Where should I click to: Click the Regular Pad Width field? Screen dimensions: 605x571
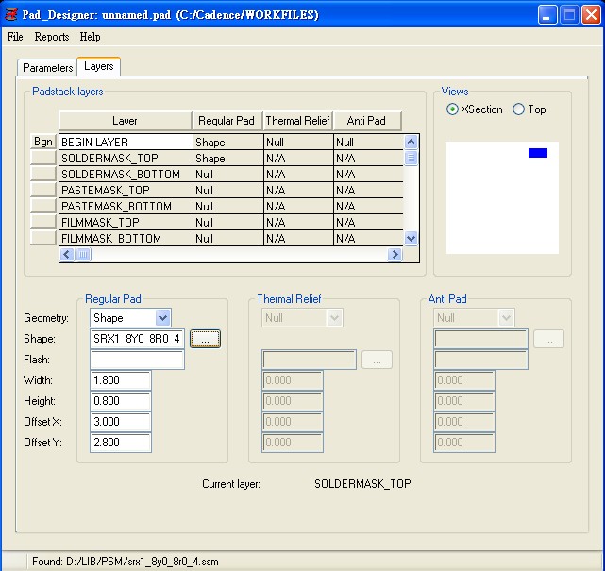coord(121,380)
